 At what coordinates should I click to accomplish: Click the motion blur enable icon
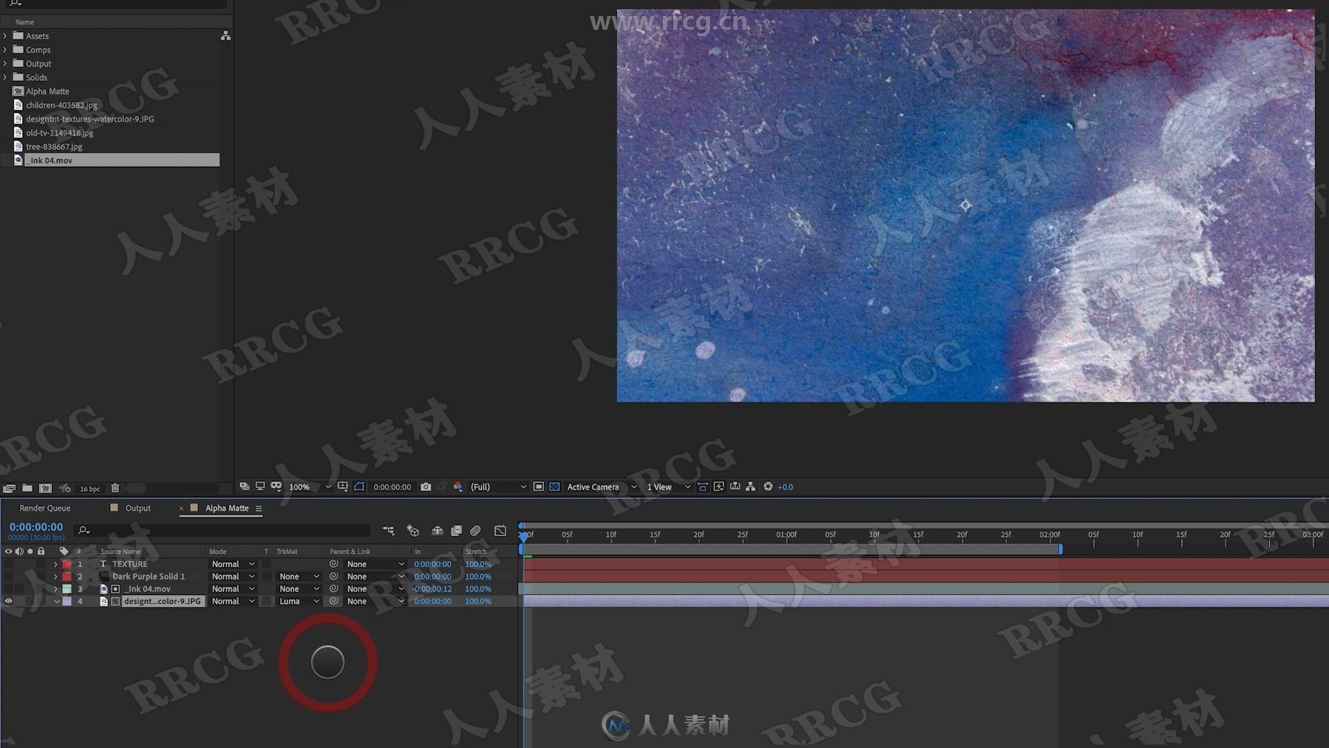tap(475, 531)
